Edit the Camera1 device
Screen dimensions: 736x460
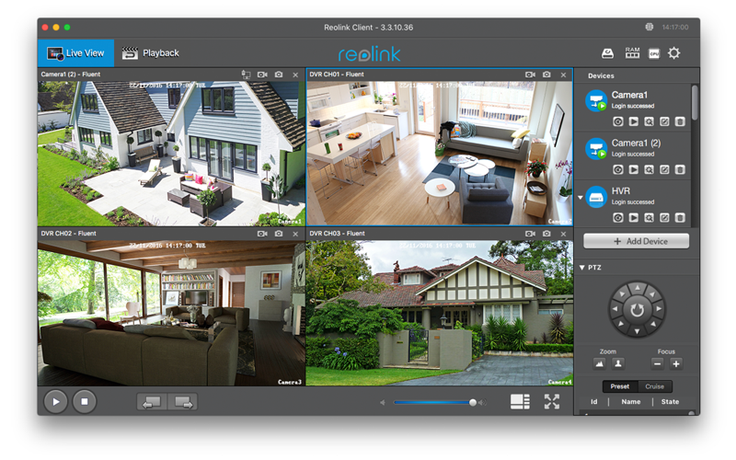(x=664, y=122)
